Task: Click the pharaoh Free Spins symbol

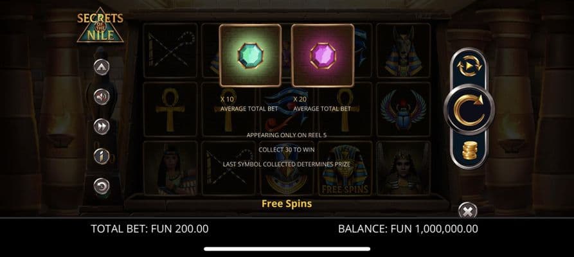Action: coord(345,168)
